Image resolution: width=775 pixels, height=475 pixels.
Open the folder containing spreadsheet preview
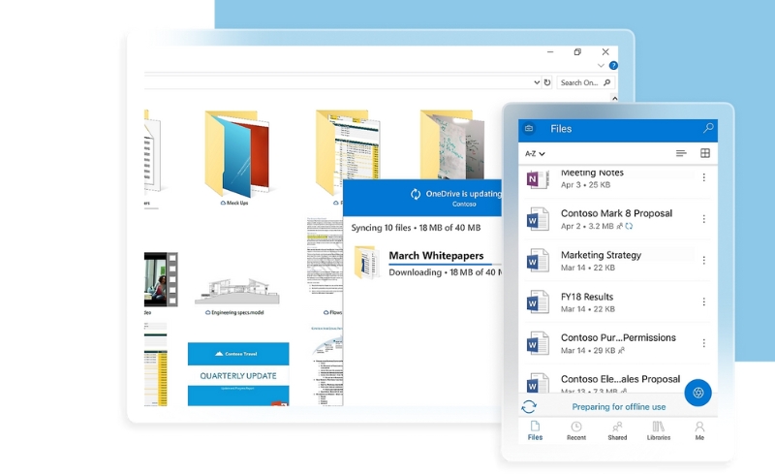pyautogui.click(x=348, y=151)
